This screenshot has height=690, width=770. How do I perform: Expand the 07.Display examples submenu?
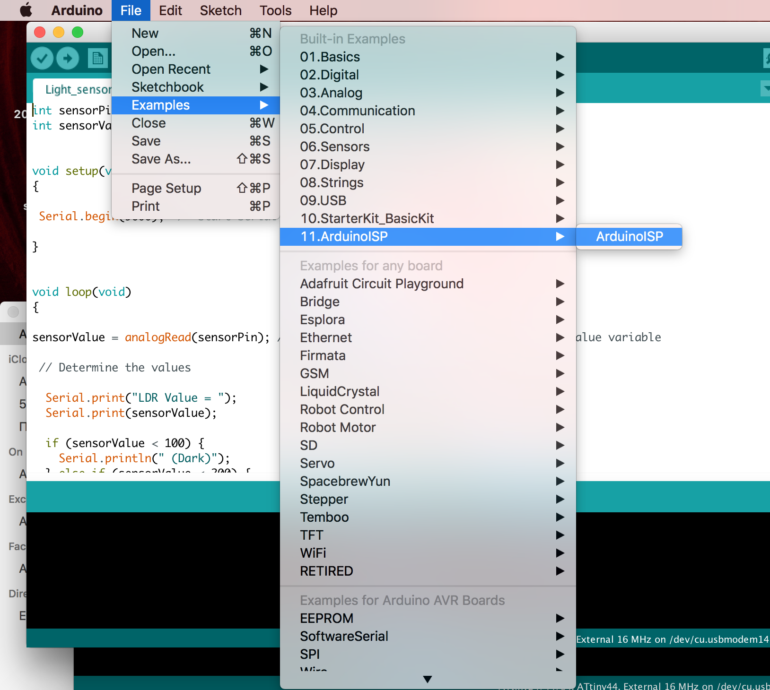point(428,164)
